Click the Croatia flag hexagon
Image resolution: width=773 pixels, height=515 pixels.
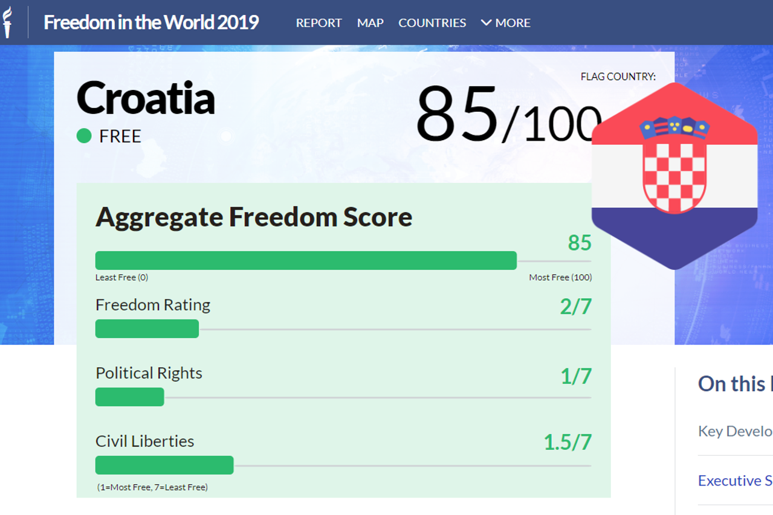674,176
